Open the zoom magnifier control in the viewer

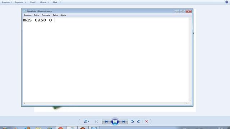point(86,121)
